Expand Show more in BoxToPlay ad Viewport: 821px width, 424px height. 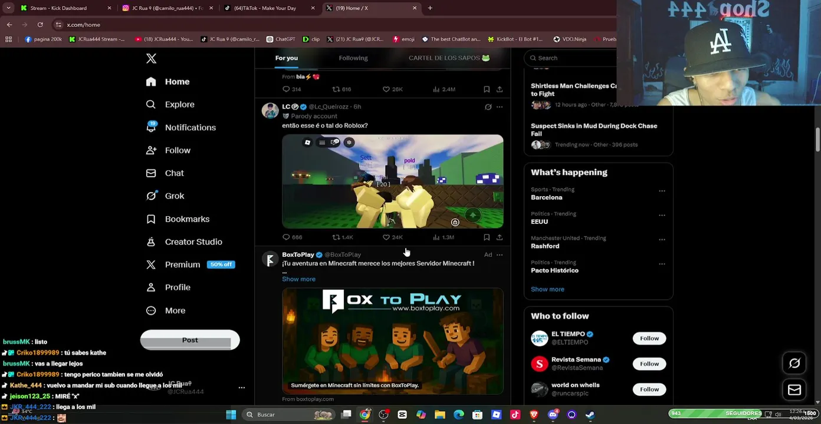pyautogui.click(x=298, y=279)
